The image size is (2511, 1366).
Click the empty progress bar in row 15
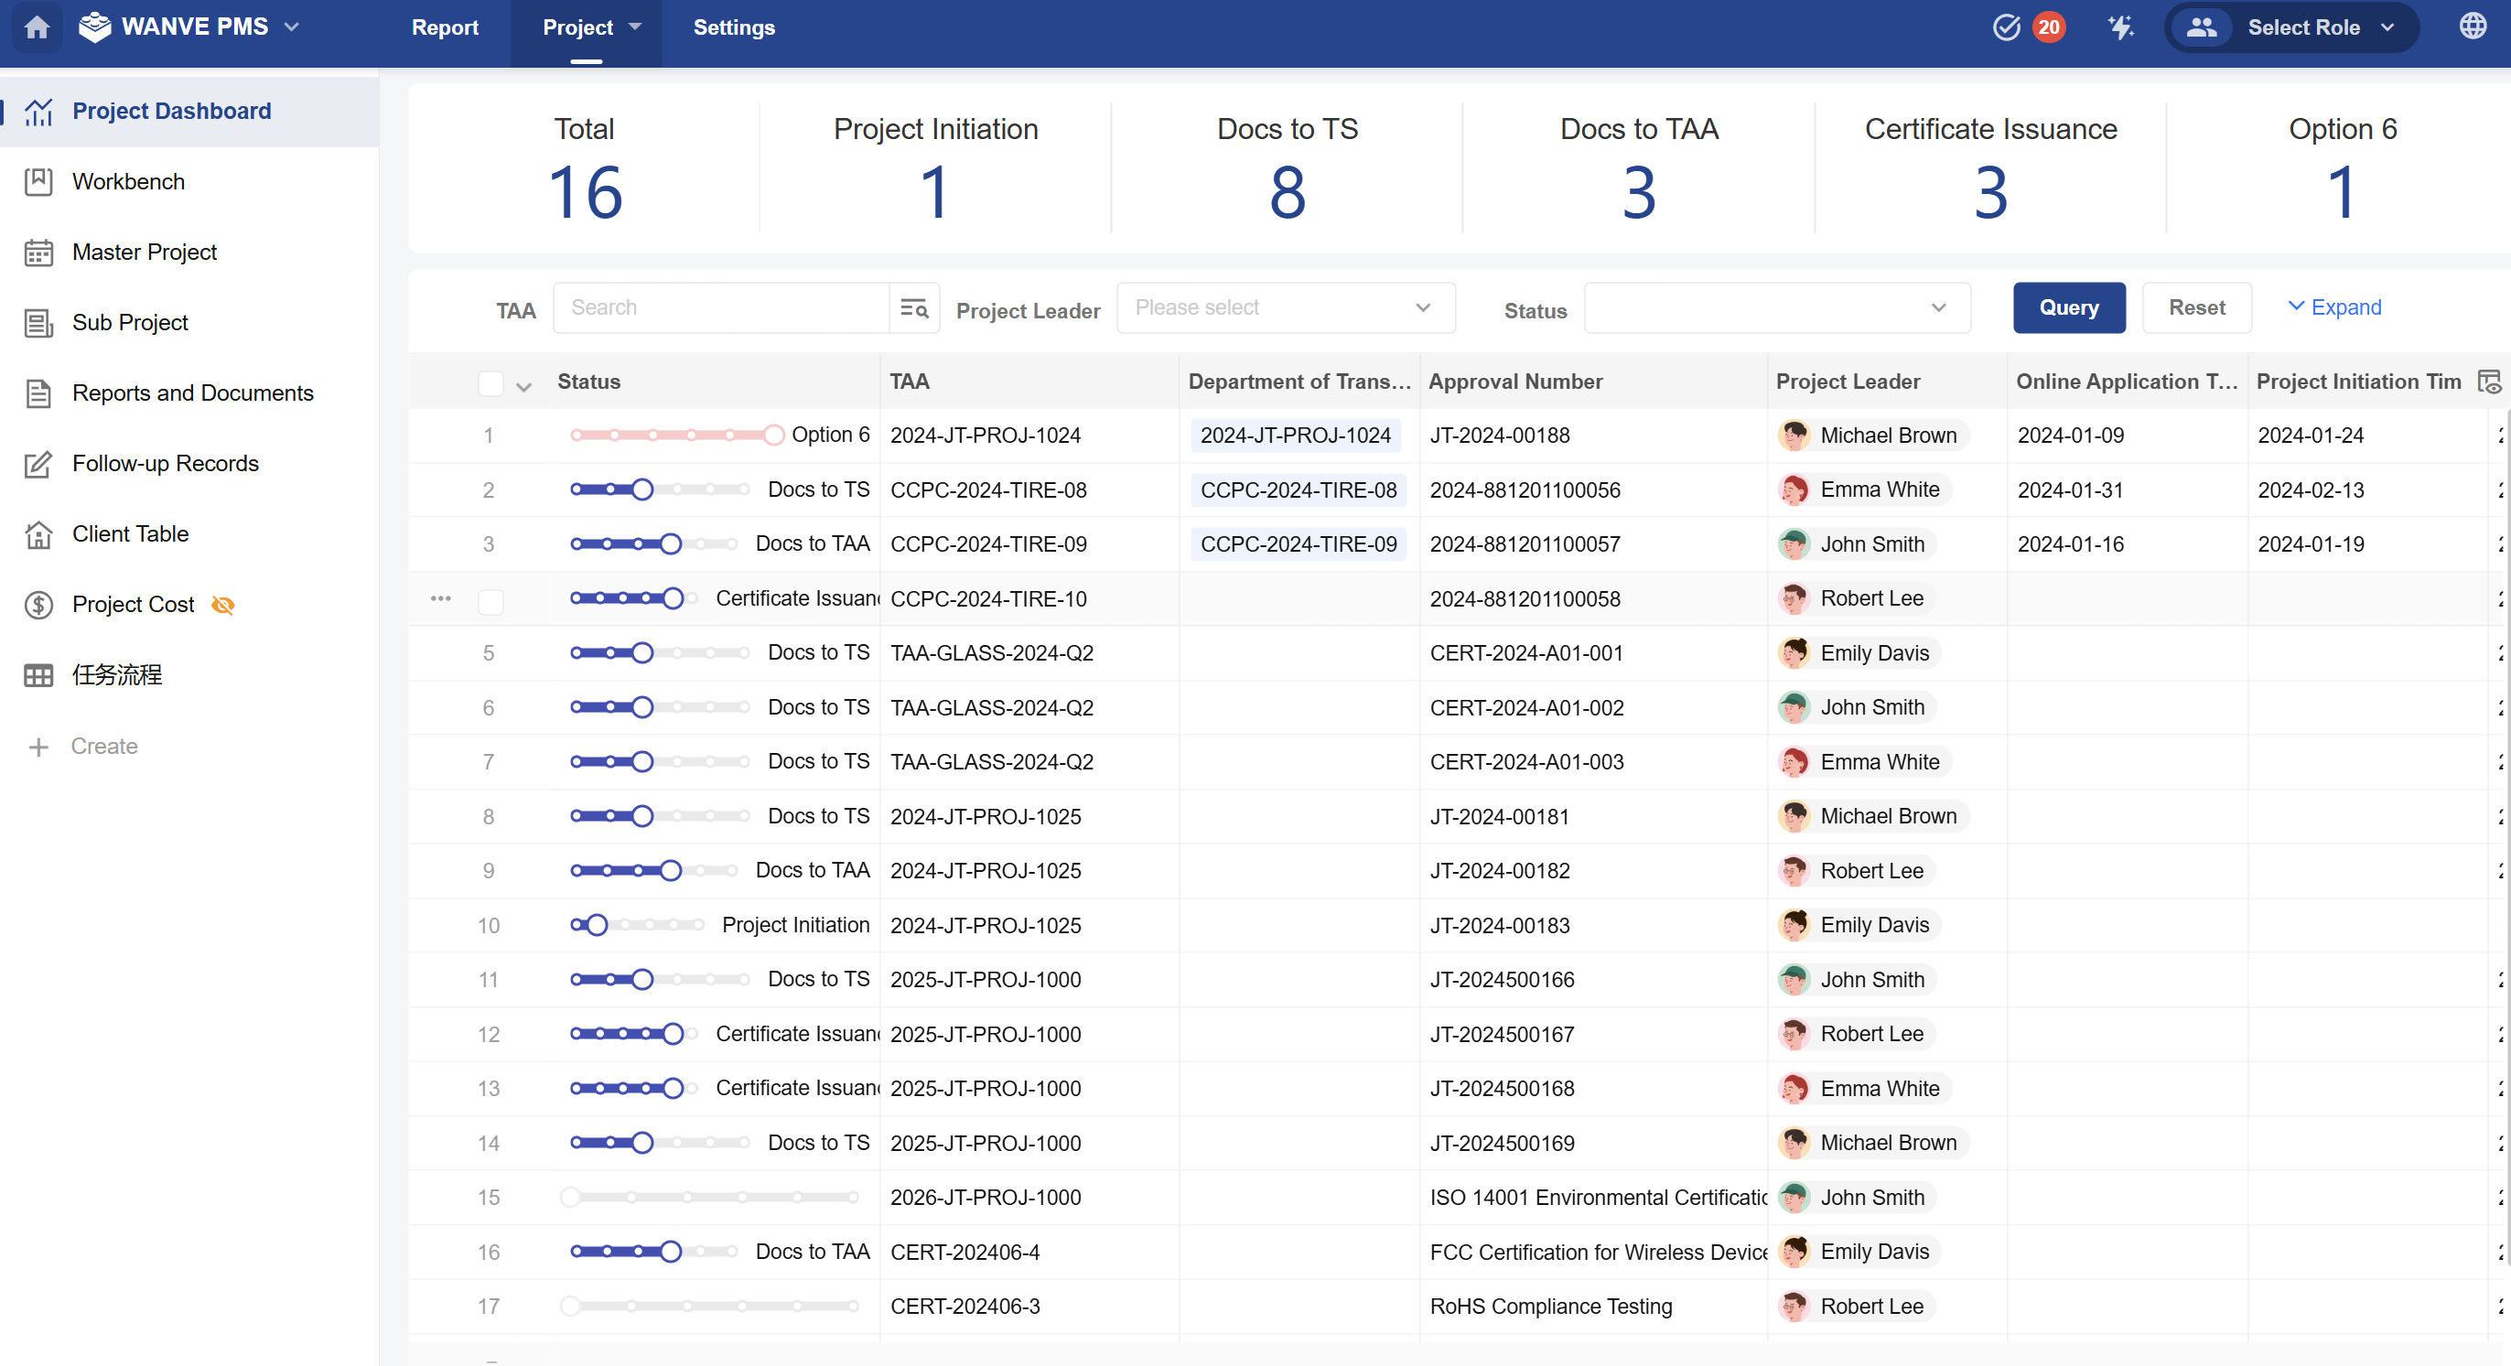click(x=709, y=1198)
